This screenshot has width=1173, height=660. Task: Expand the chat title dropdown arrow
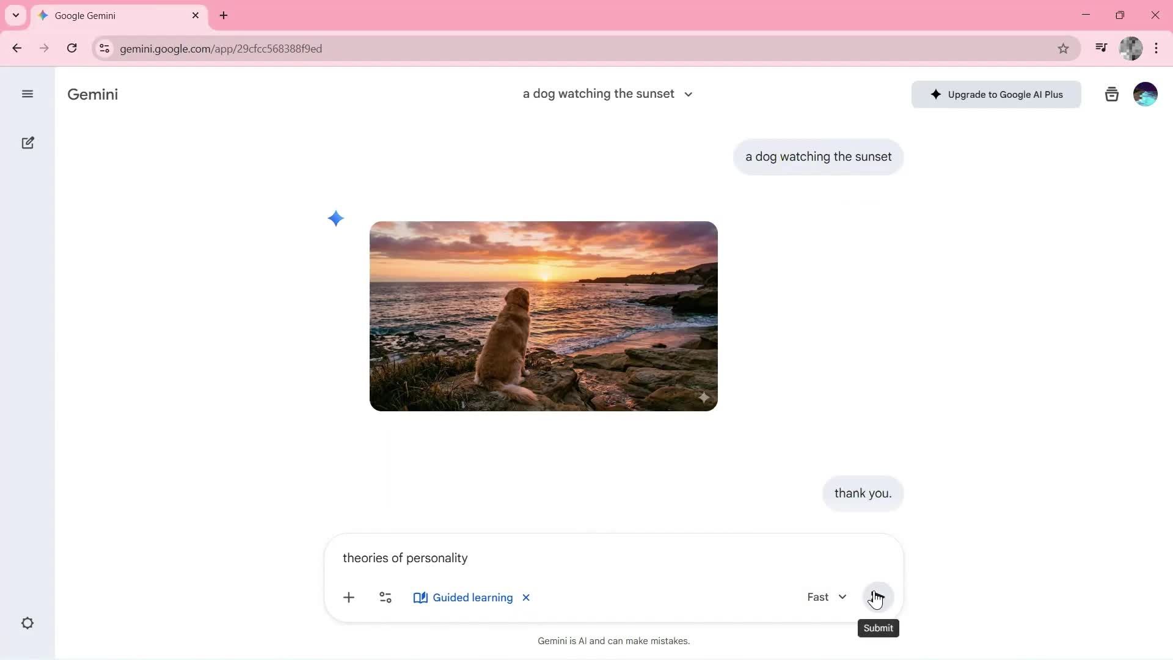(688, 94)
